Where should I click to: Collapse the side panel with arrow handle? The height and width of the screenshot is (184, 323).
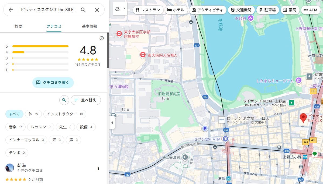pyautogui.click(x=112, y=123)
